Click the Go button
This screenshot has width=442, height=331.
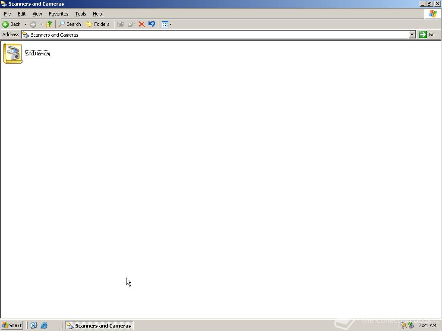pyautogui.click(x=427, y=34)
